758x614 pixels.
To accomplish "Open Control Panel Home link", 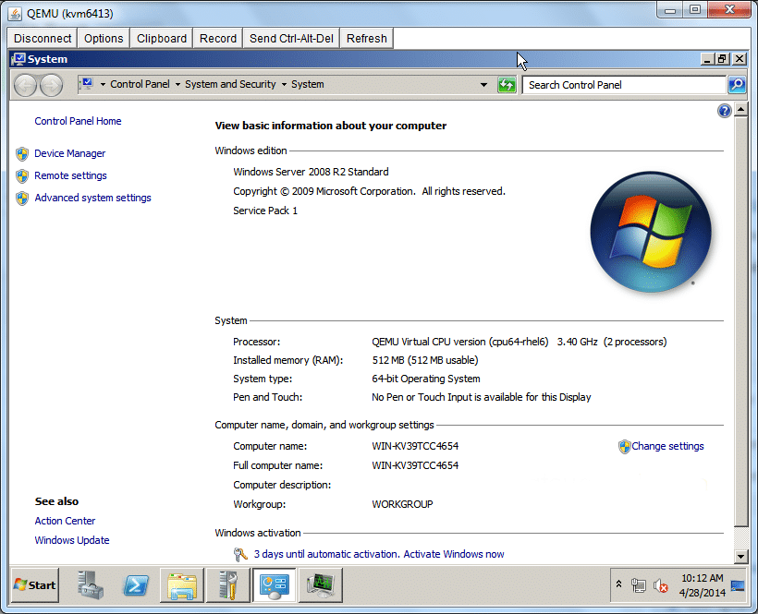I will (x=78, y=121).
